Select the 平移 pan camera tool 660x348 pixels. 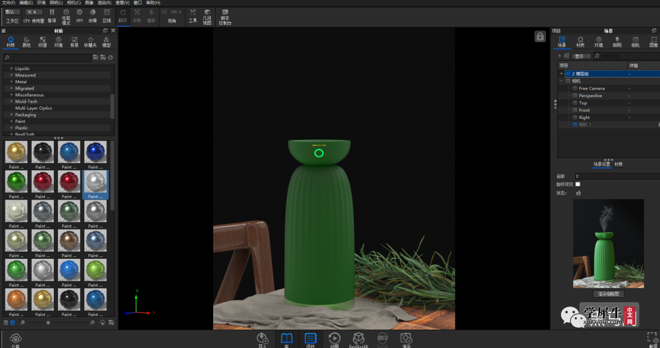coord(137,16)
